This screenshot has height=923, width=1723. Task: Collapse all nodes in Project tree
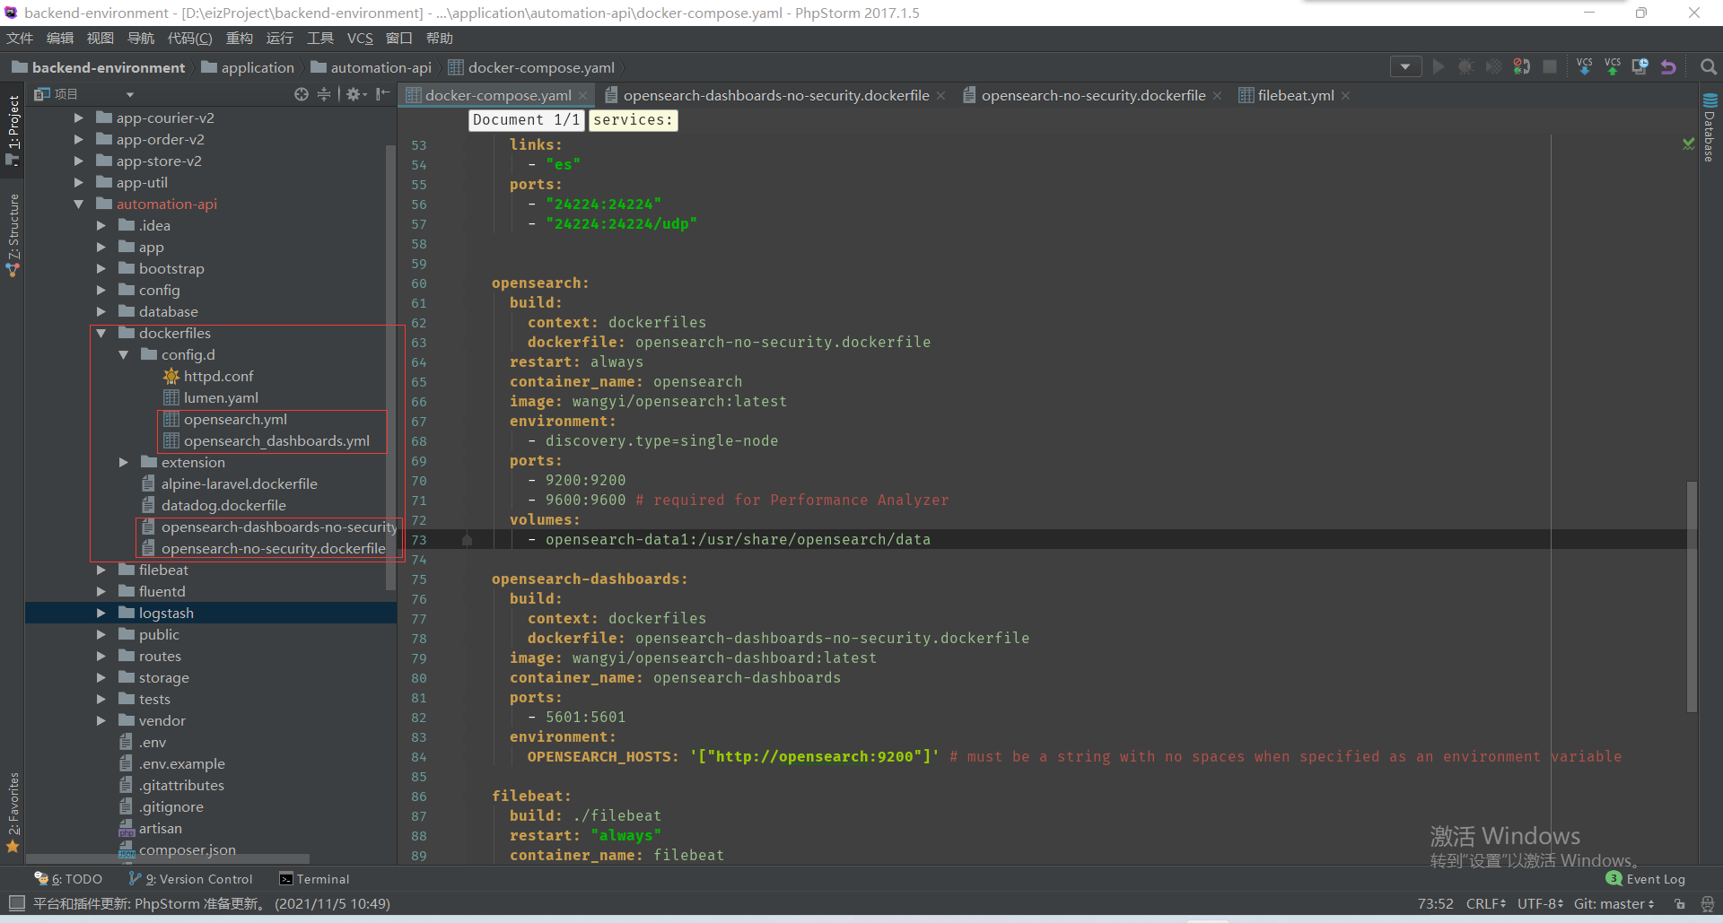324,94
